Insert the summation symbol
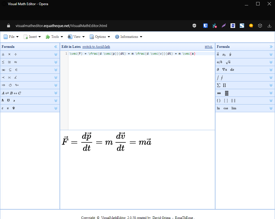 tap(219, 85)
